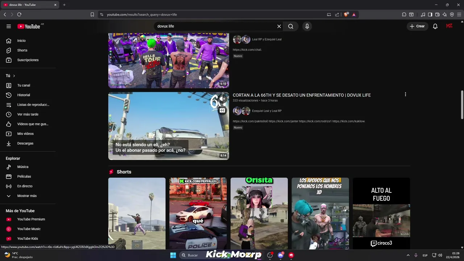Open the purple gang video thumbnail
Screen dimensions: 464x261
click(x=169, y=61)
